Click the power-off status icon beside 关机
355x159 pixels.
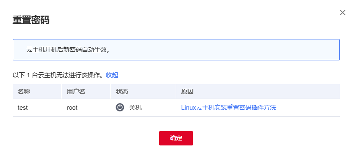[120, 107]
